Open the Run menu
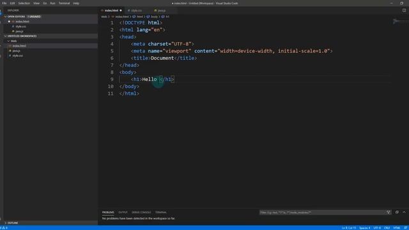 tap(52, 3)
